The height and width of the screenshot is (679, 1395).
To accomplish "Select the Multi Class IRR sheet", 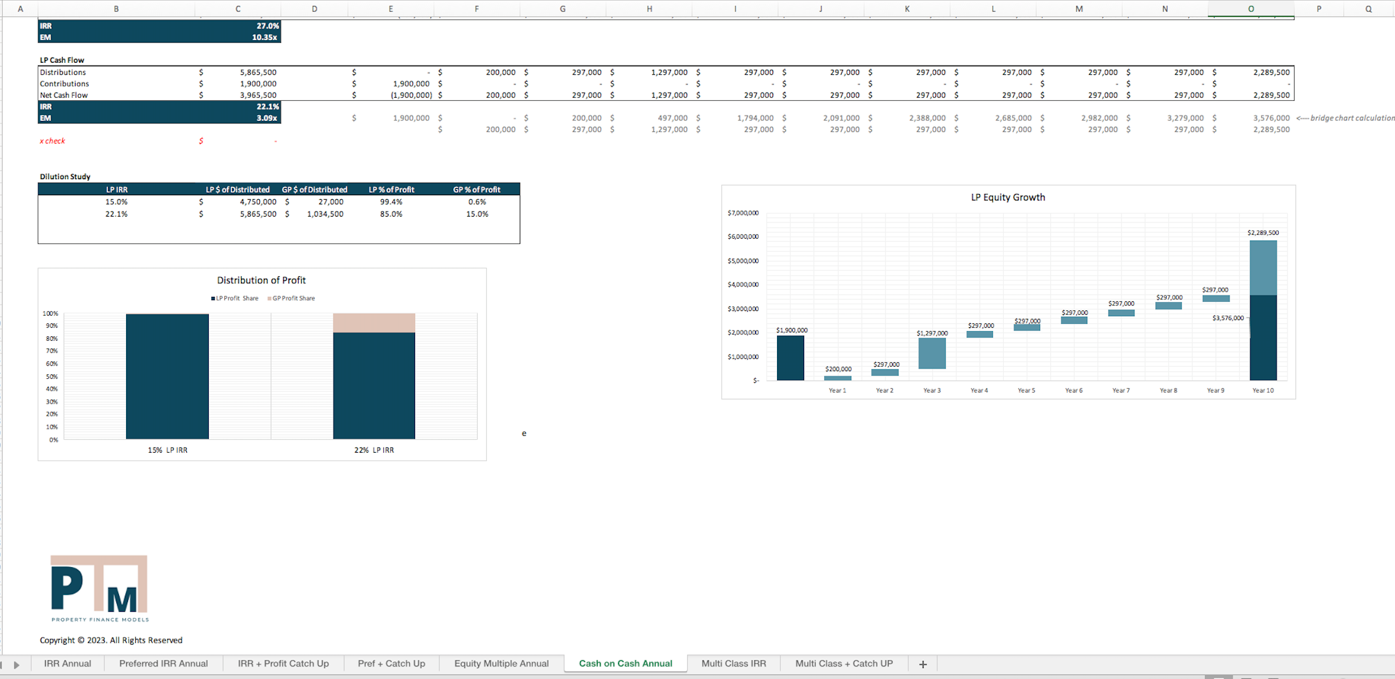I will 734,663.
